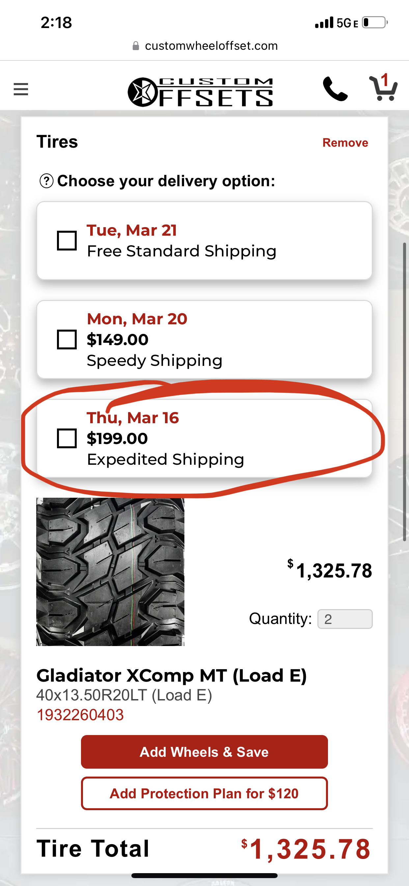The width and height of the screenshot is (409, 886).
Task: Remove the tires from the cart
Action: point(345,142)
